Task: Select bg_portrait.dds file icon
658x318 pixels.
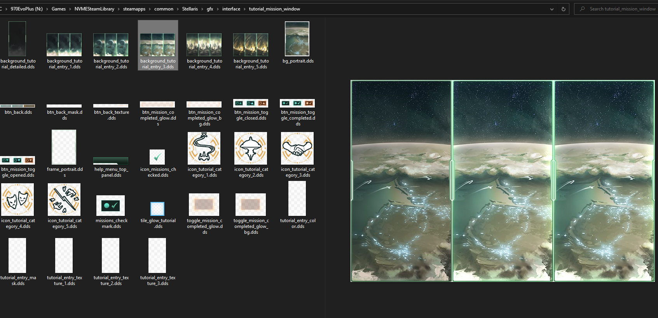Action: [x=297, y=39]
